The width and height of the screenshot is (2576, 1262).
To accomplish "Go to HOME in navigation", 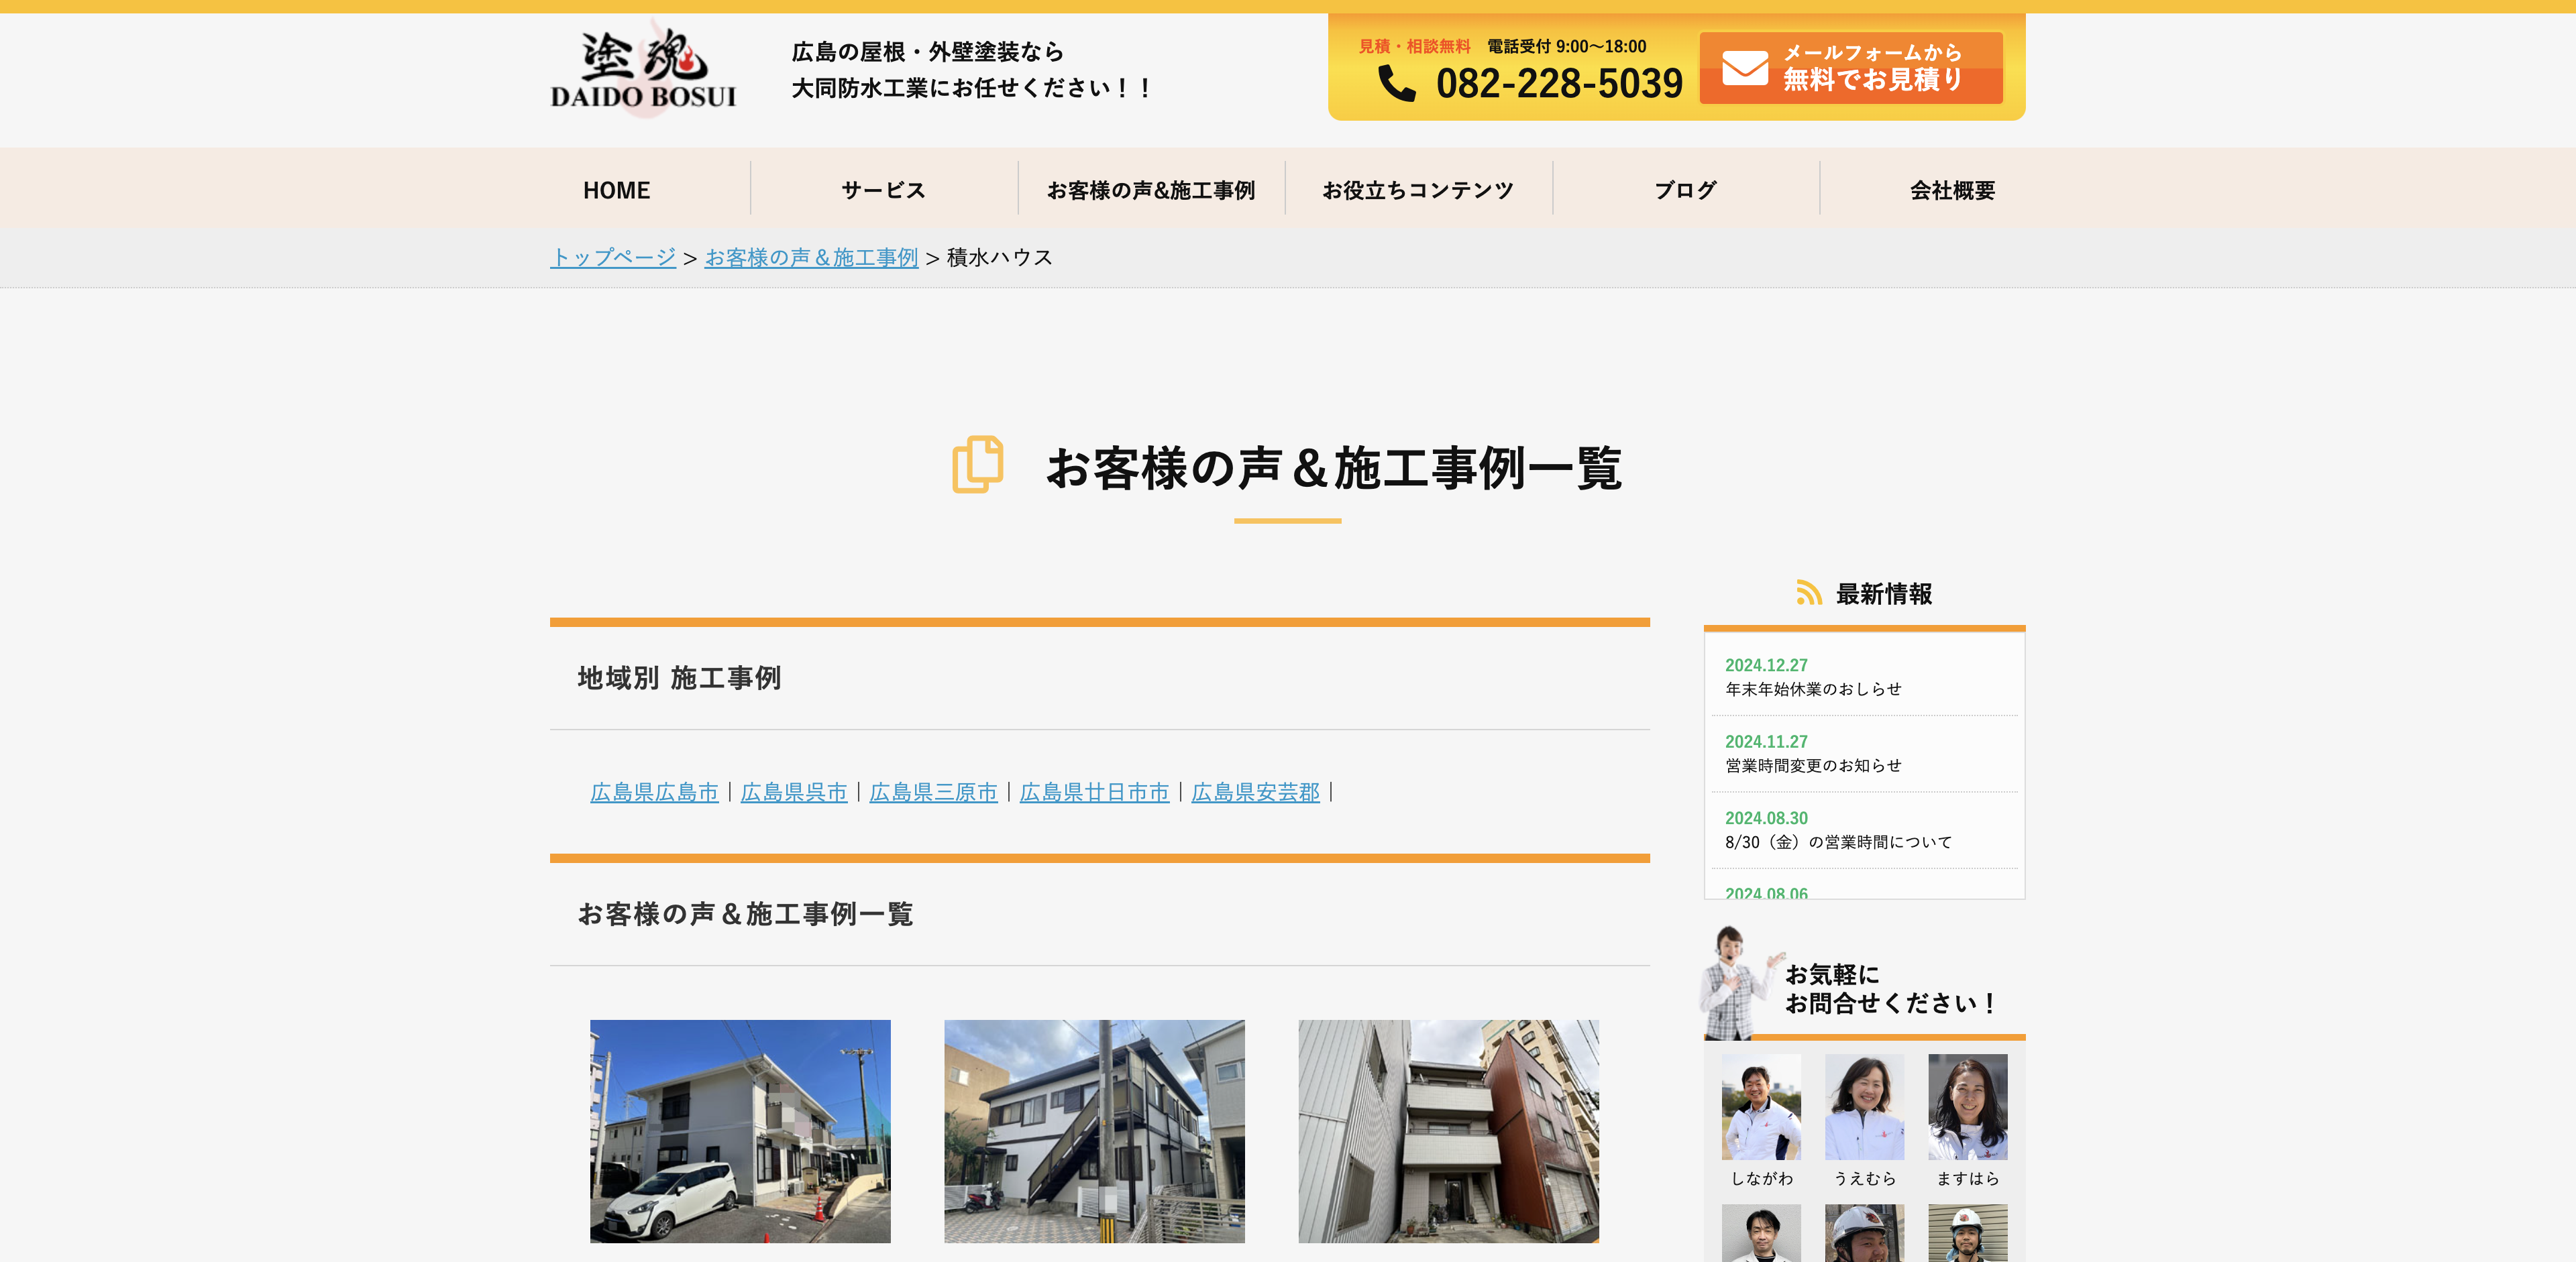I will point(616,190).
